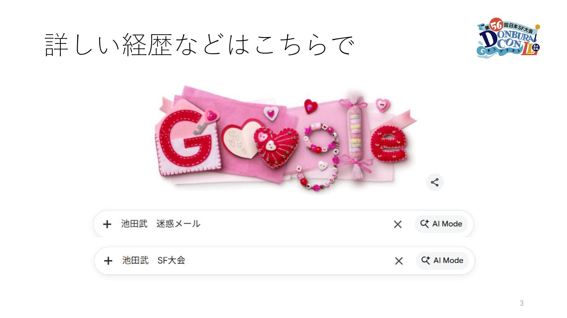Click the slide title 詳しい経歴などはこちらで
This screenshot has width=567, height=318.
200,45
